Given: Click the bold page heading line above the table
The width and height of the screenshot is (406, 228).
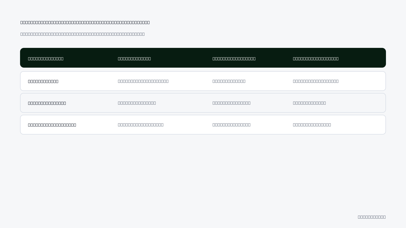Looking at the screenshot, I should coord(85,22).
